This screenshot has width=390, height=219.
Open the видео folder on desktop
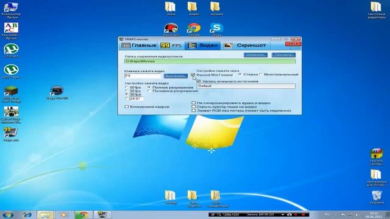point(193,8)
